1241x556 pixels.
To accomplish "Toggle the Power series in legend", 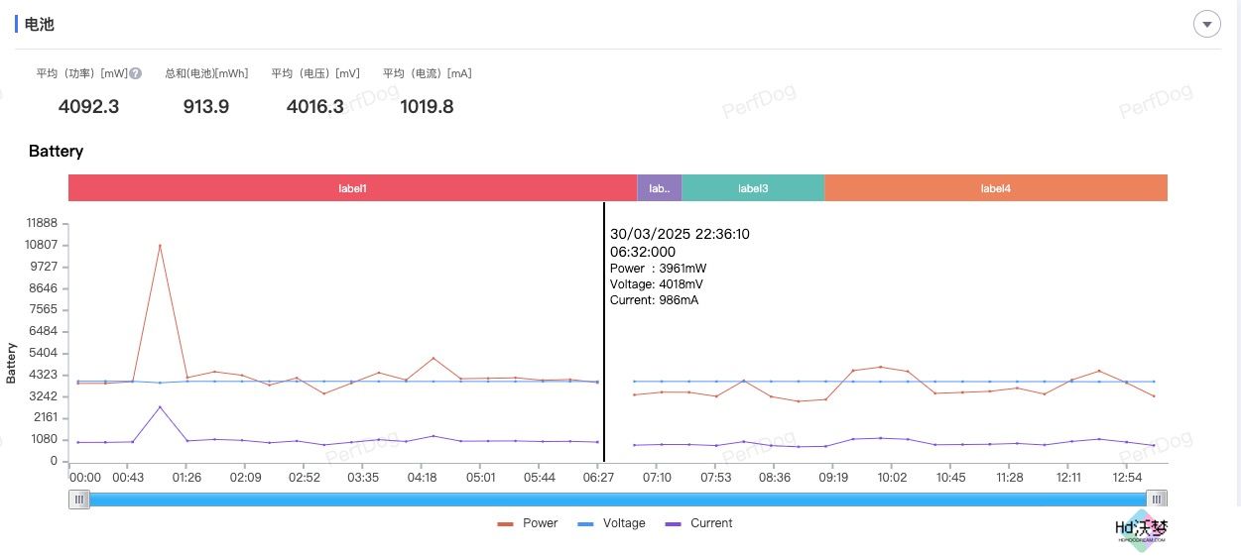I will 528,523.
